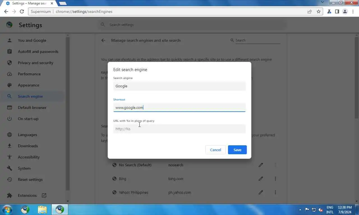Screen dimensions: 359x215
Task: Edit the No Search engine pencil icon
Action: [261, 165]
